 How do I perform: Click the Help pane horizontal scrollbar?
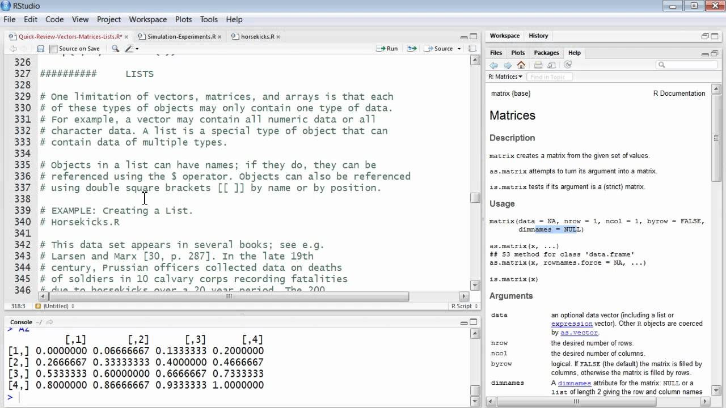coord(576,401)
